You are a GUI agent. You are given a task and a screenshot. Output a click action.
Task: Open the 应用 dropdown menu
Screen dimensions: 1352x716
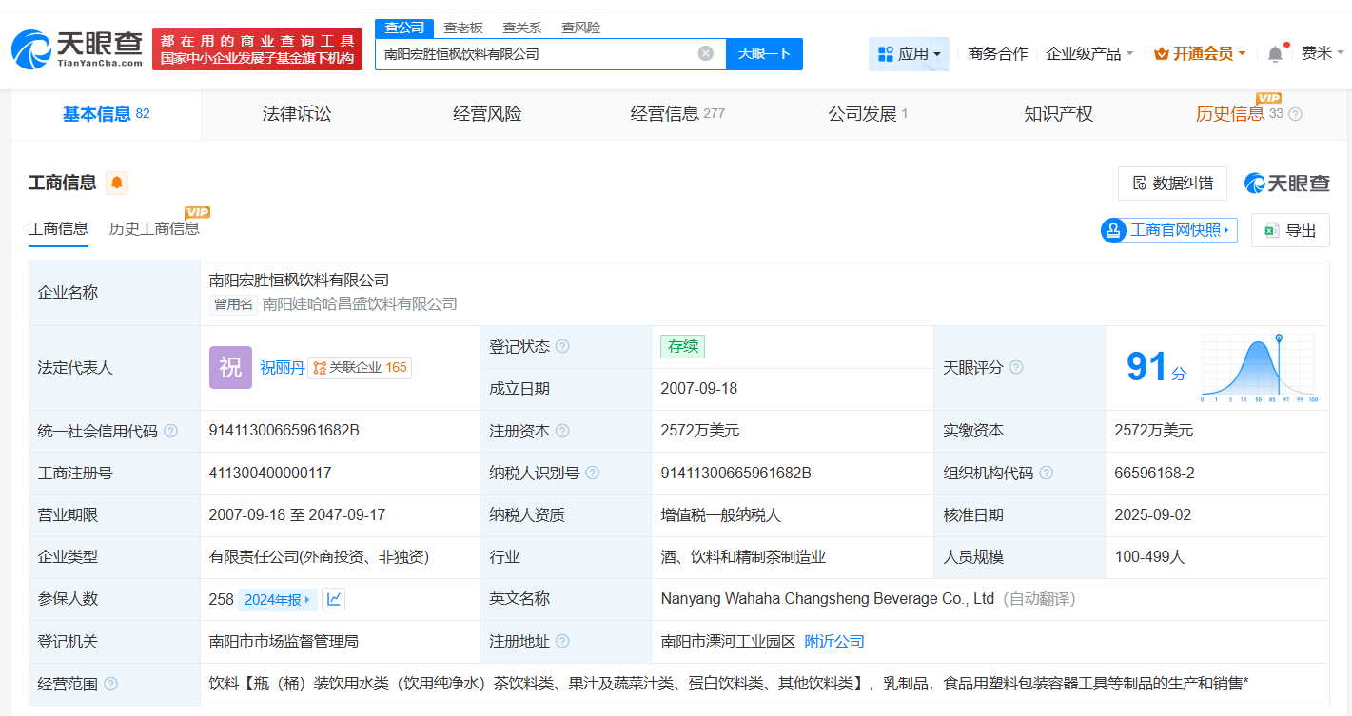coord(909,53)
